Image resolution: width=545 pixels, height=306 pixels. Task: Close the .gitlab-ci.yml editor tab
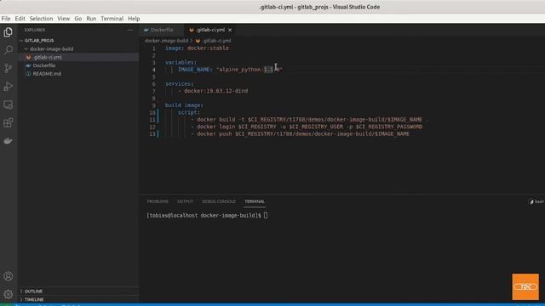coord(230,31)
